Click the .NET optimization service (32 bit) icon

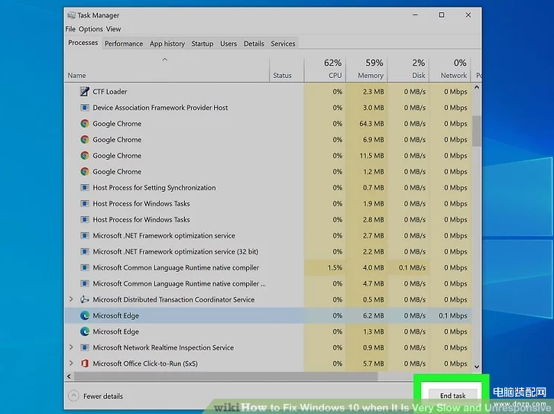85,251
